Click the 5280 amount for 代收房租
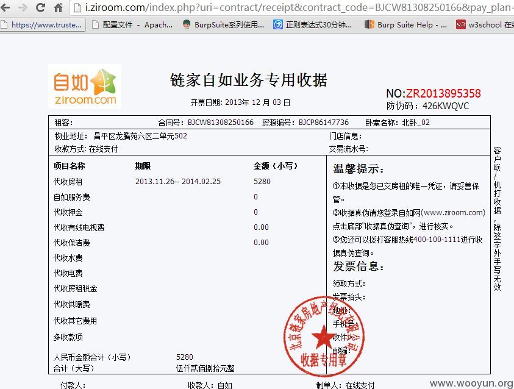The height and width of the screenshot is (389, 514). coord(262,182)
